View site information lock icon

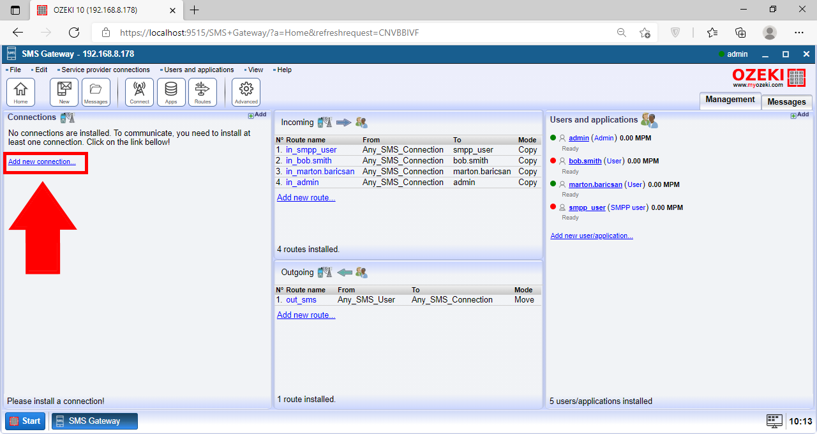click(106, 33)
